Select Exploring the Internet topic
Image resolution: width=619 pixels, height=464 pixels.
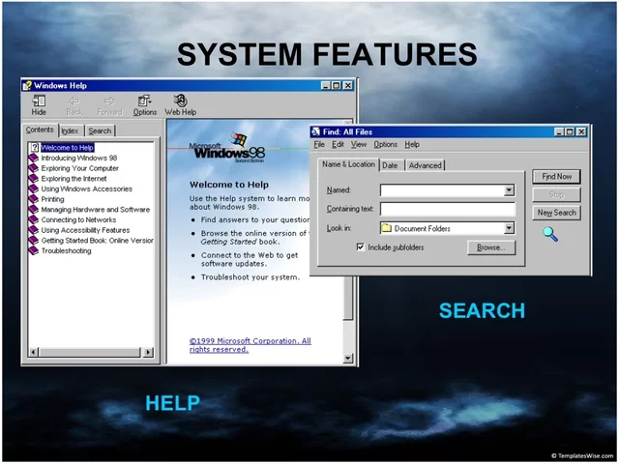click(74, 178)
